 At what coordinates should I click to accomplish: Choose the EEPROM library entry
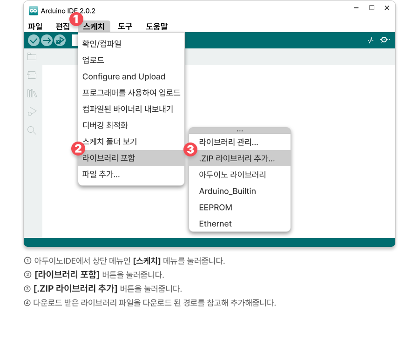[x=216, y=207]
